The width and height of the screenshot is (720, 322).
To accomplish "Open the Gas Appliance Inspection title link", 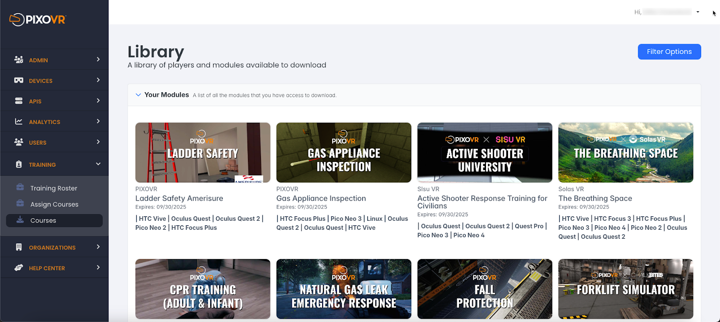I will coord(321,198).
